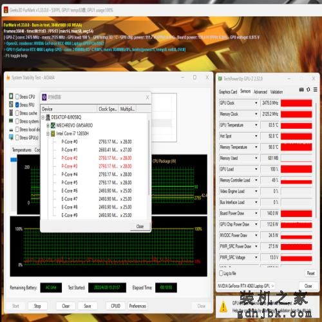Screen dimensions: 322x322
Task: Enable the Stress local disks checkbox
Action: [17, 129]
